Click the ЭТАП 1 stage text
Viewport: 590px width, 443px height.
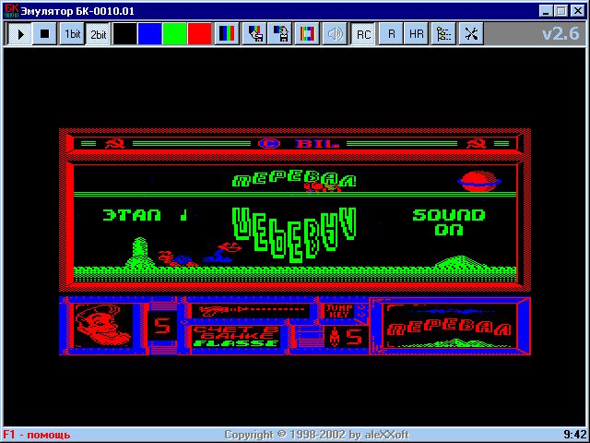tap(145, 215)
